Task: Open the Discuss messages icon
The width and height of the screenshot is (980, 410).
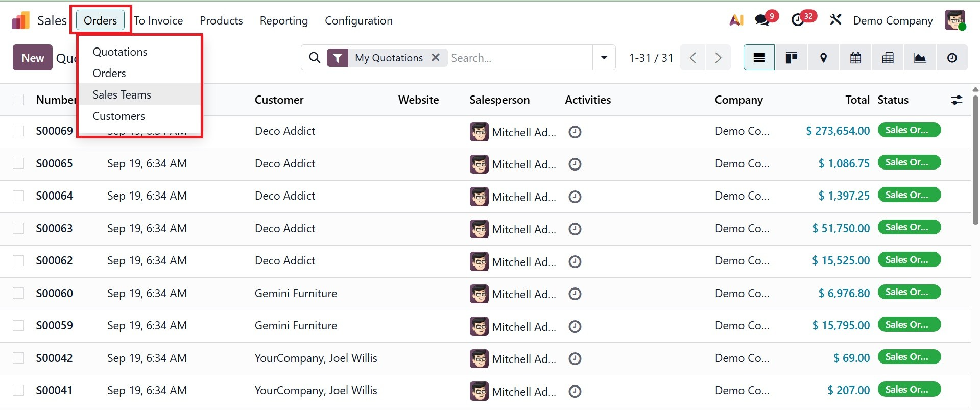Action: click(762, 20)
